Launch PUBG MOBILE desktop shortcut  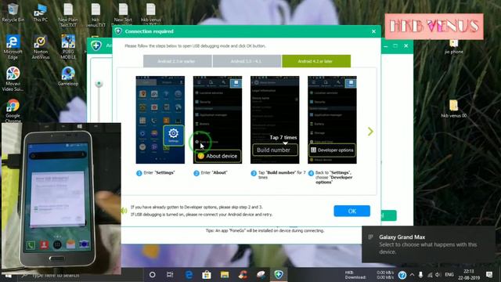(68, 47)
